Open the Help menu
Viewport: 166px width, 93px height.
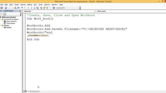point(61,5)
